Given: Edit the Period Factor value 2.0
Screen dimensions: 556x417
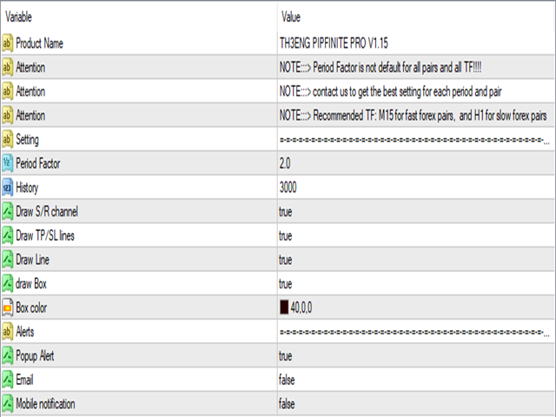Looking at the screenshot, I should (285, 163).
